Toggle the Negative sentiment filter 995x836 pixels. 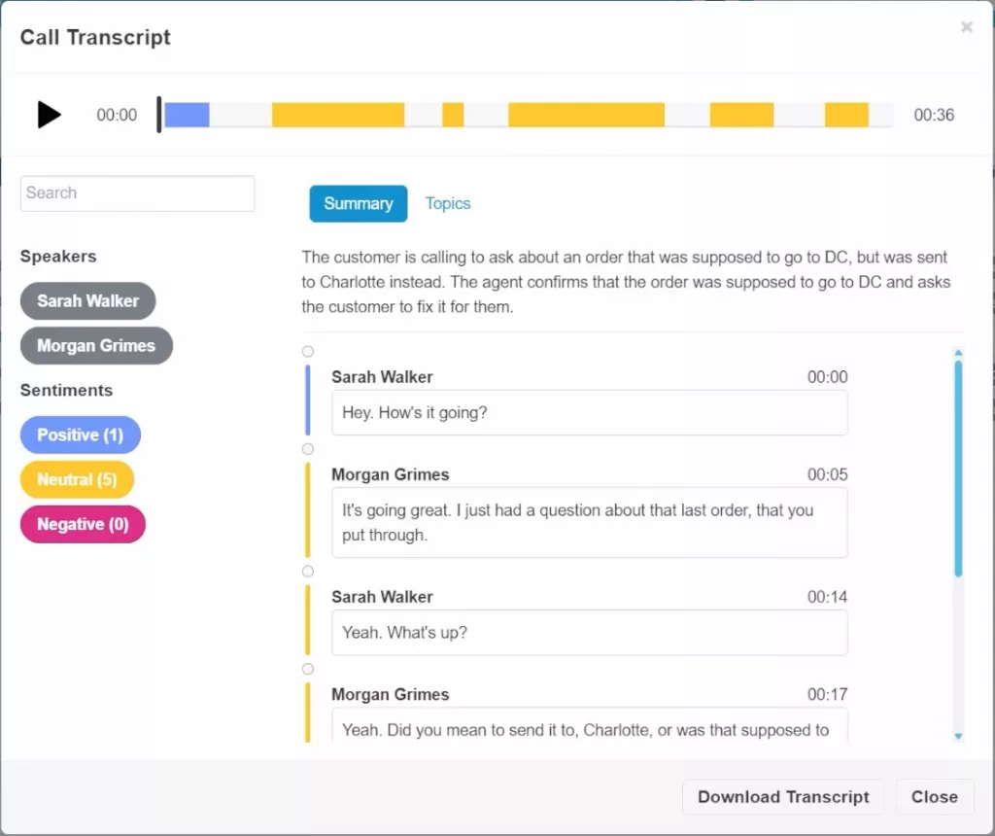(83, 524)
